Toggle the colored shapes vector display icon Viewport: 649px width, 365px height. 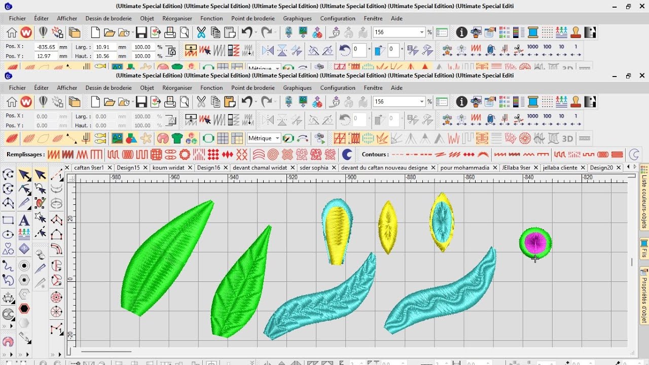pyautogui.click(x=131, y=138)
